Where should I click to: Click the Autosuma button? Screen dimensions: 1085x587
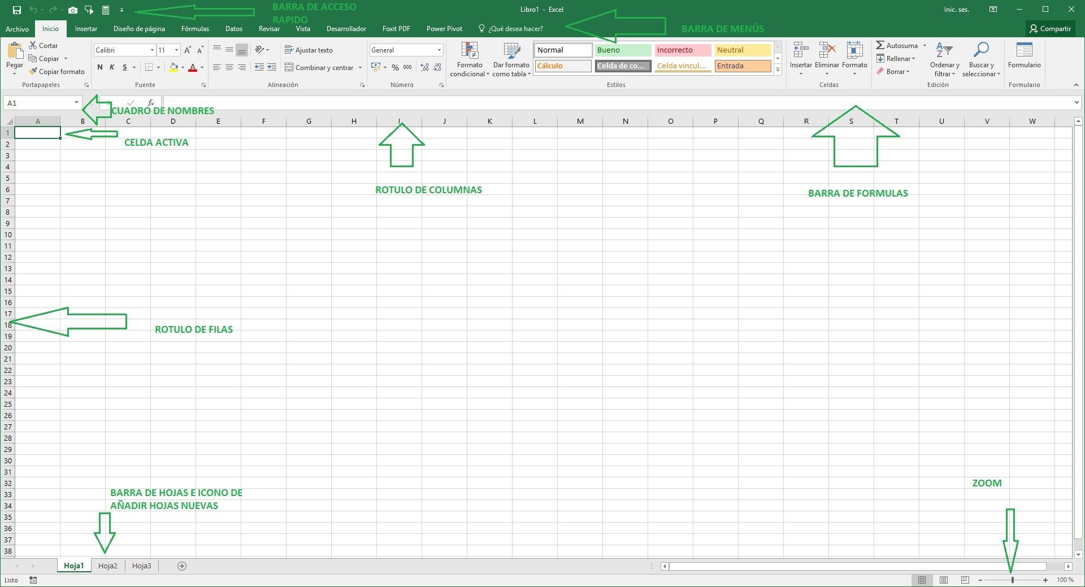pyautogui.click(x=897, y=46)
